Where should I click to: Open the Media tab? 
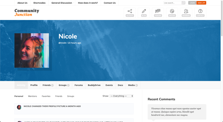133,85
